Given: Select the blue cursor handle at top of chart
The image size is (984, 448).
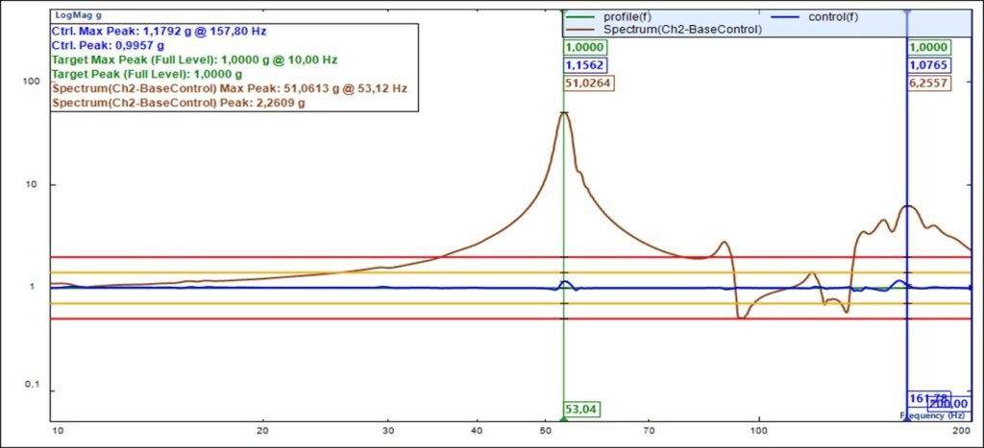Looking at the screenshot, I should 908,12.
